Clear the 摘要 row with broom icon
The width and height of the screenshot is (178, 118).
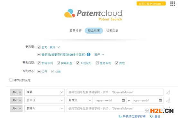168,92
